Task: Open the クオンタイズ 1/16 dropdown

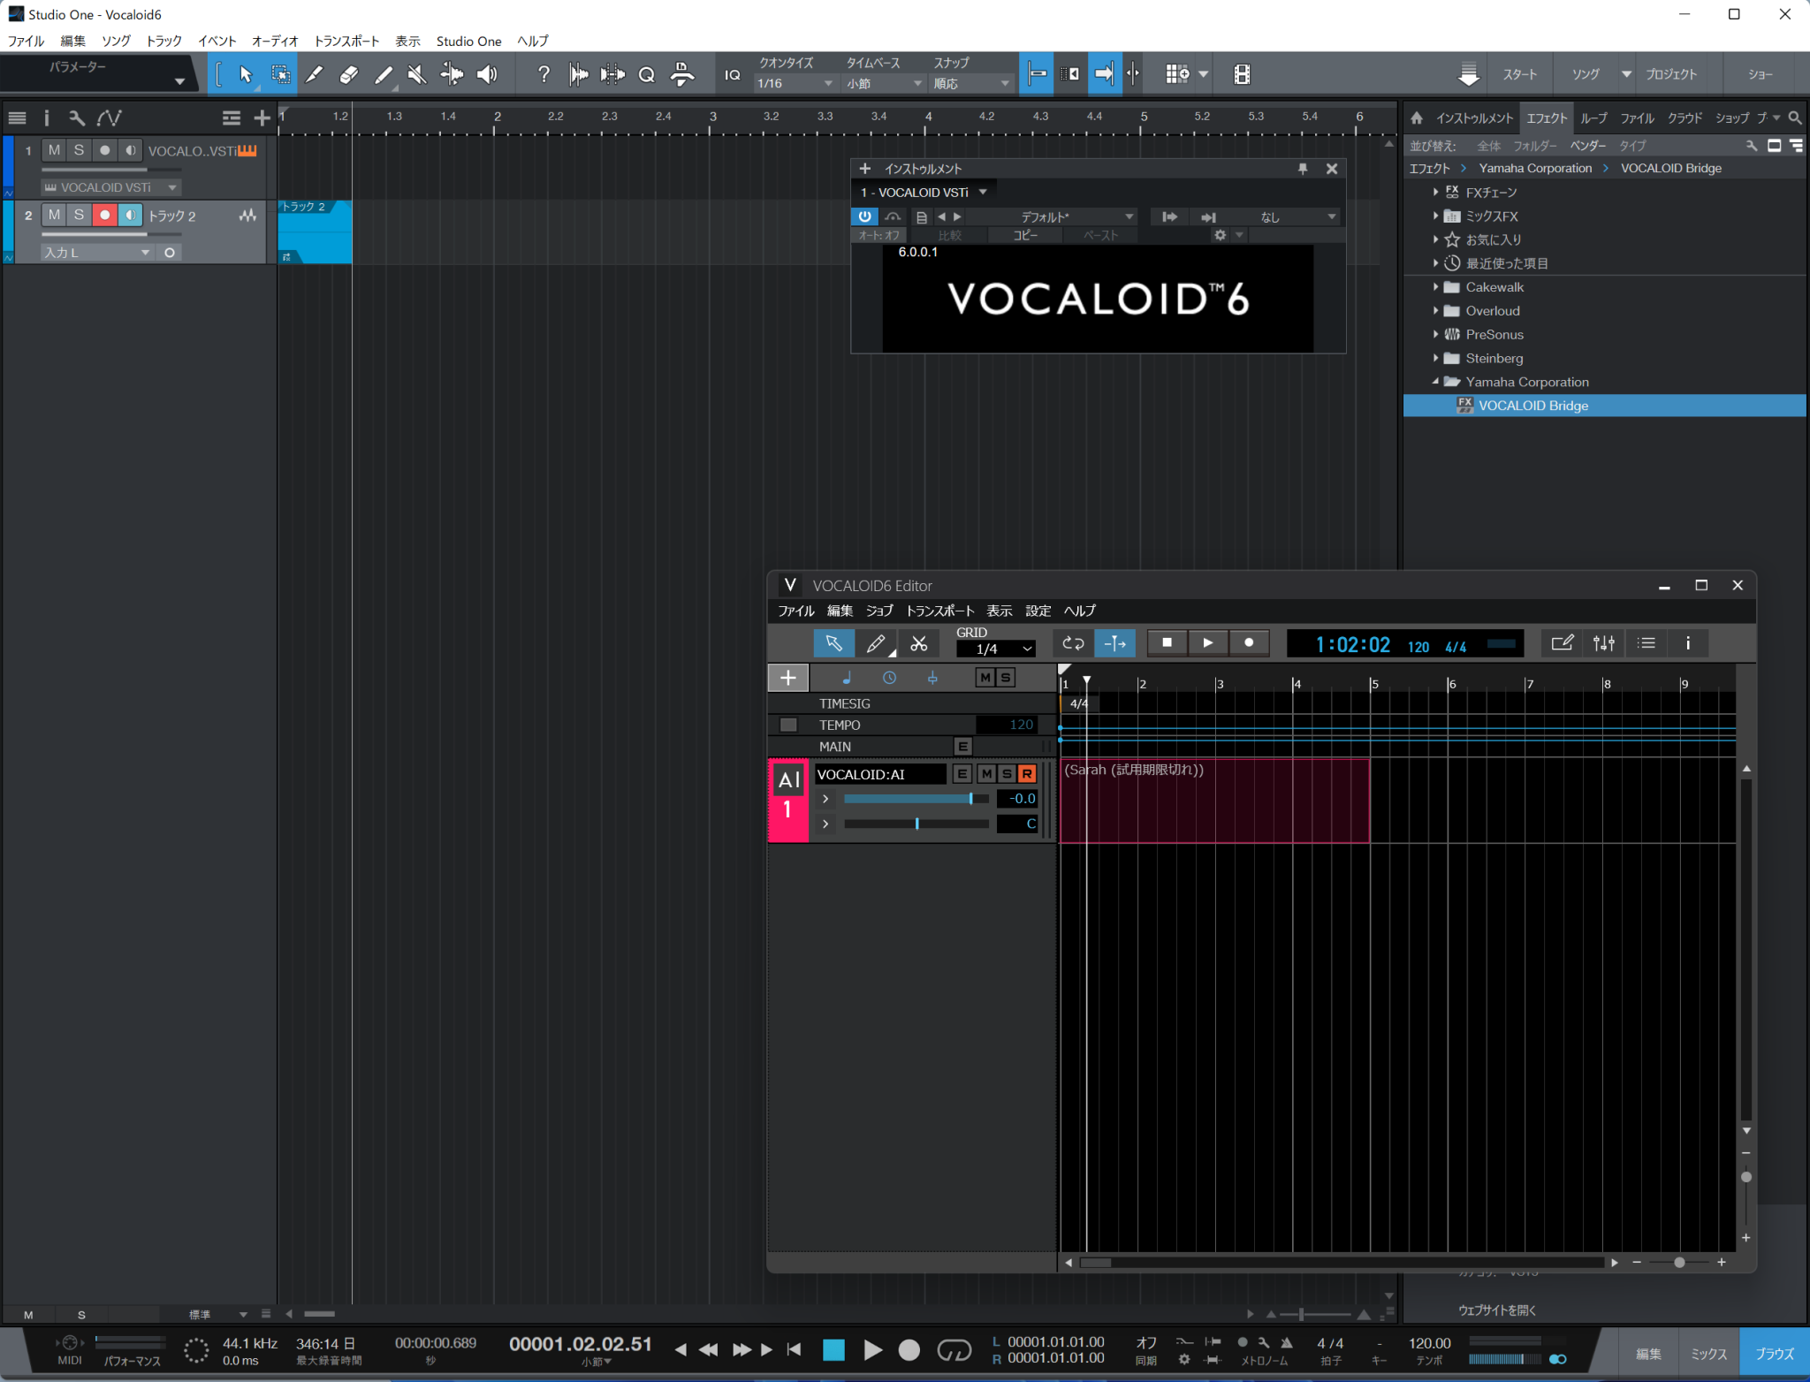Action: [x=795, y=83]
